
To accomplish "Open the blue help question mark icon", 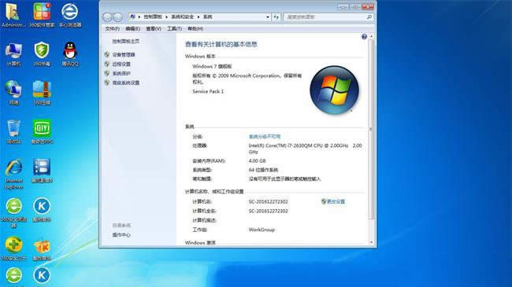I will click(364, 37).
